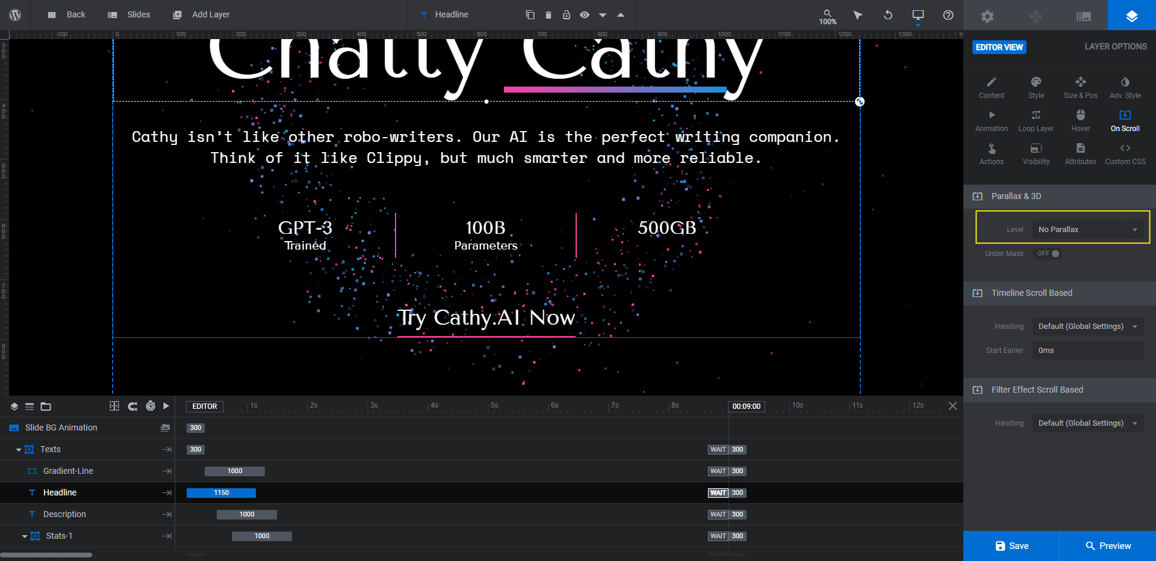Open Timeline Scroll Handling dropdown
This screenshot has height=561, width=1156.
click(x=1088, y=326)
